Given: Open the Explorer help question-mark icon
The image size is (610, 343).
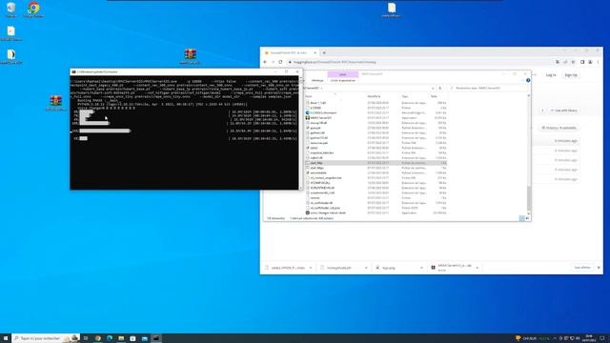Looking at the screenshot, I should pyautogui.click(x=528, y=80).
